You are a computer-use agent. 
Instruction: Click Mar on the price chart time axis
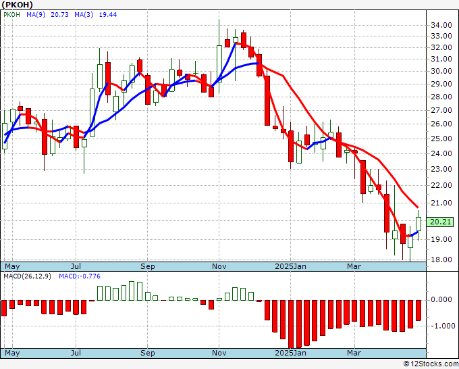click(x=354, y=266)
